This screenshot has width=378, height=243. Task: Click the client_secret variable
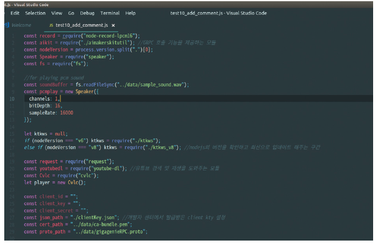point(56,211)
